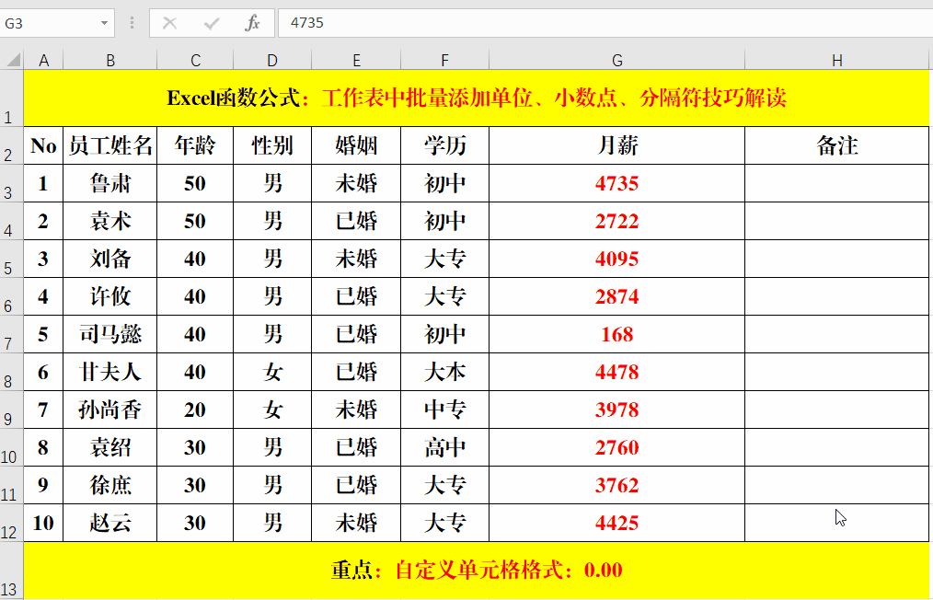Select the cell containing 徐庶

[x=110, y=485]
